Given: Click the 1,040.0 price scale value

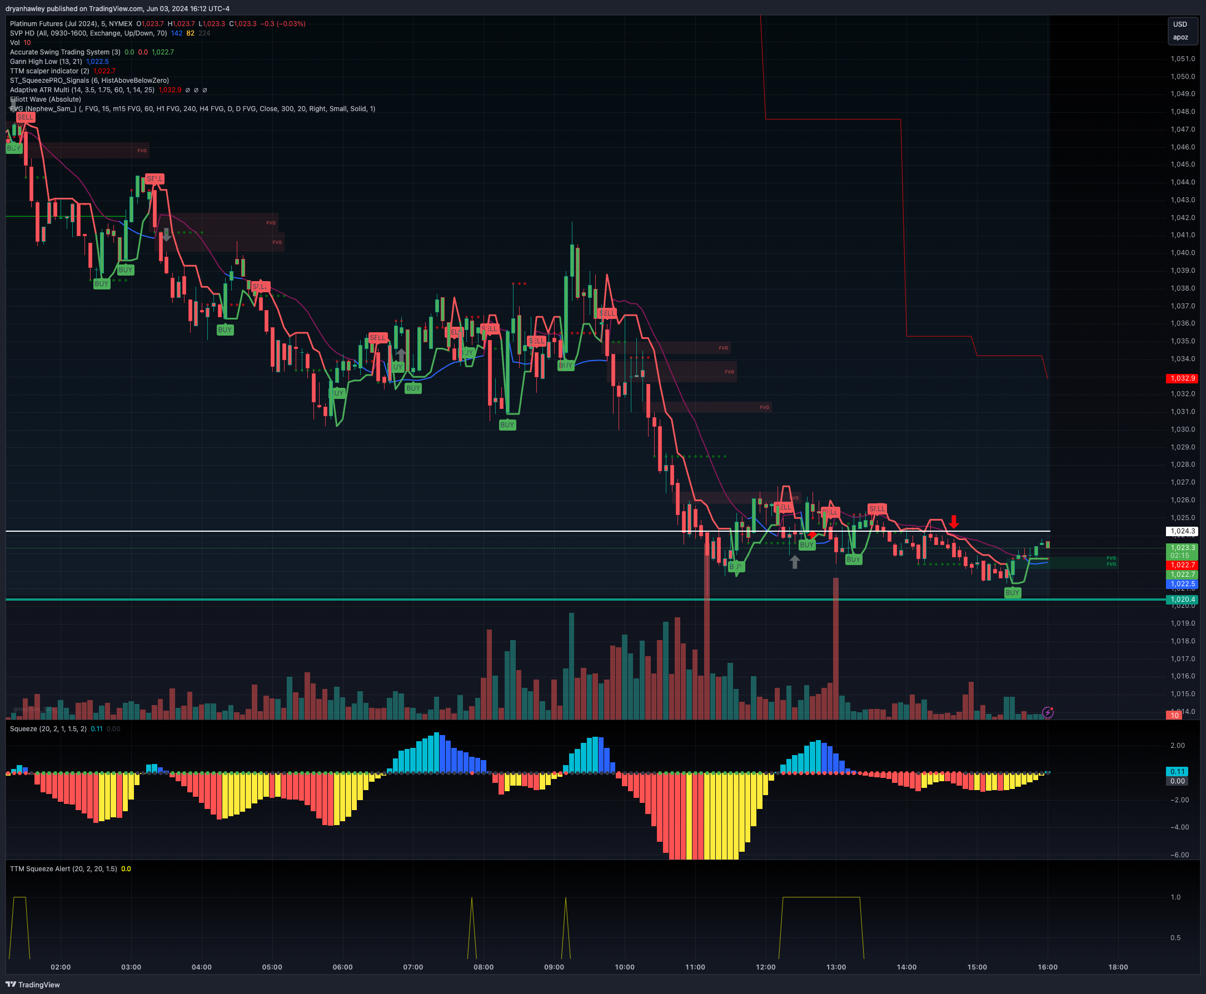Looking at the screenshot, I should [x=1183, y=252].
